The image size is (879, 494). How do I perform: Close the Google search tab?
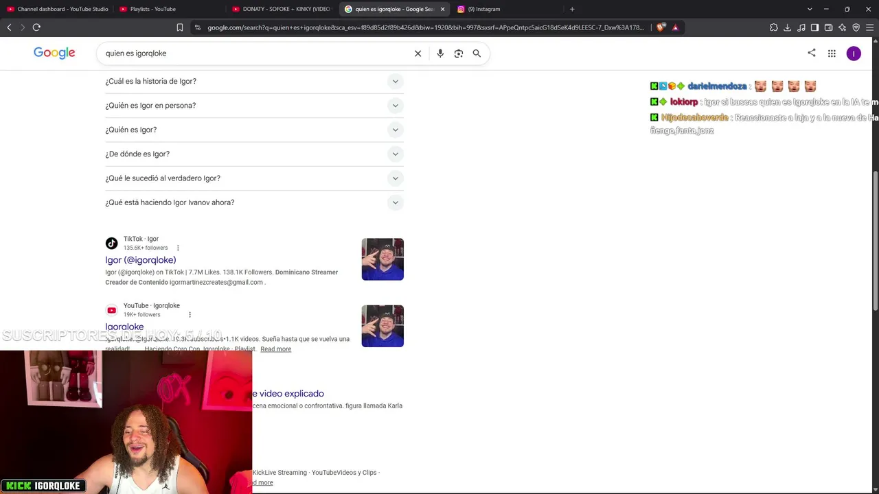coord(442,9)
